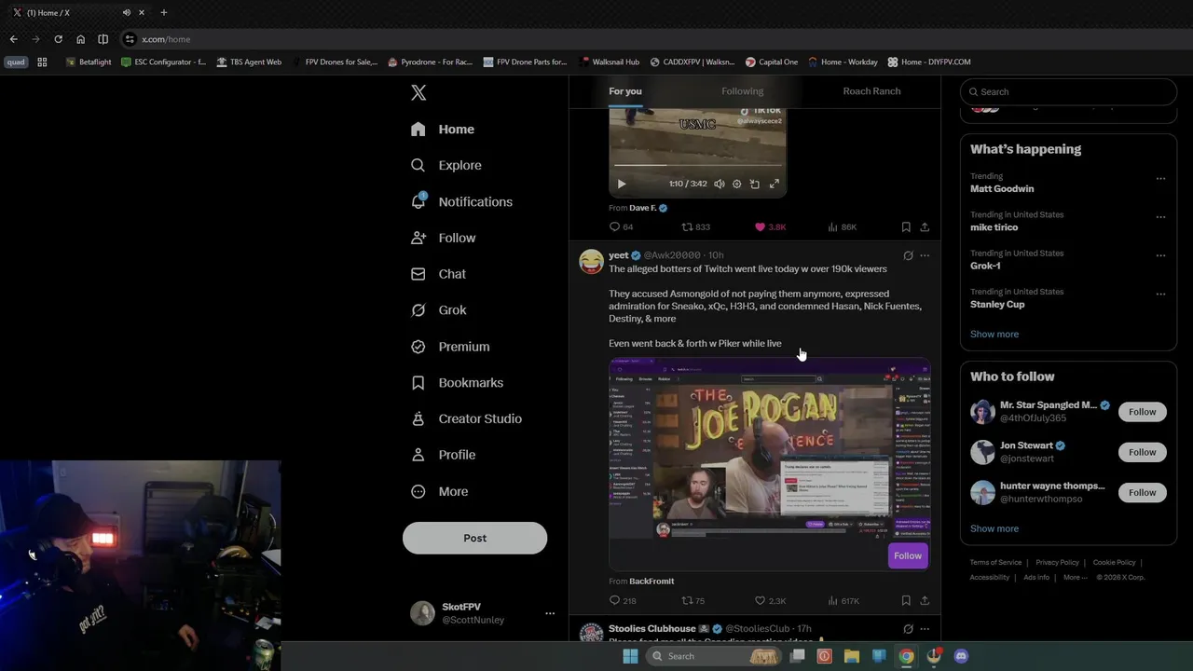Open yeet's profile avatar
The width and height of the screenshot is (1193, 671).
pos(591,261)
